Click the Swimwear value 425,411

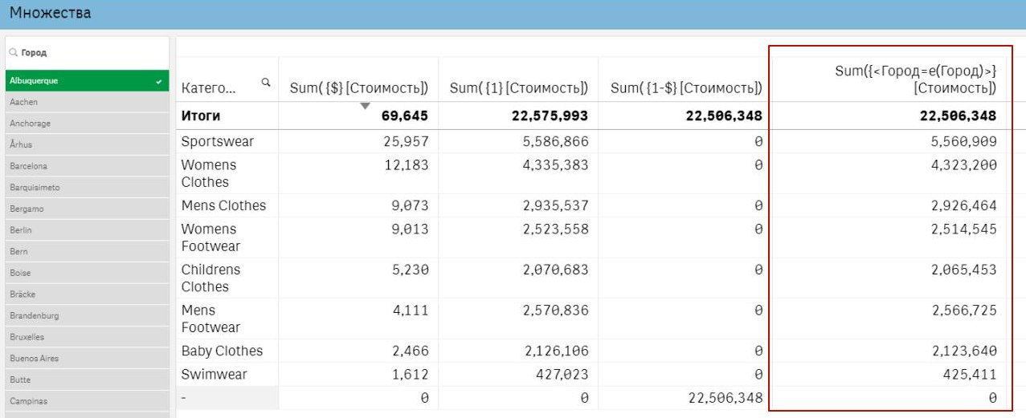[x=970, y=375]
